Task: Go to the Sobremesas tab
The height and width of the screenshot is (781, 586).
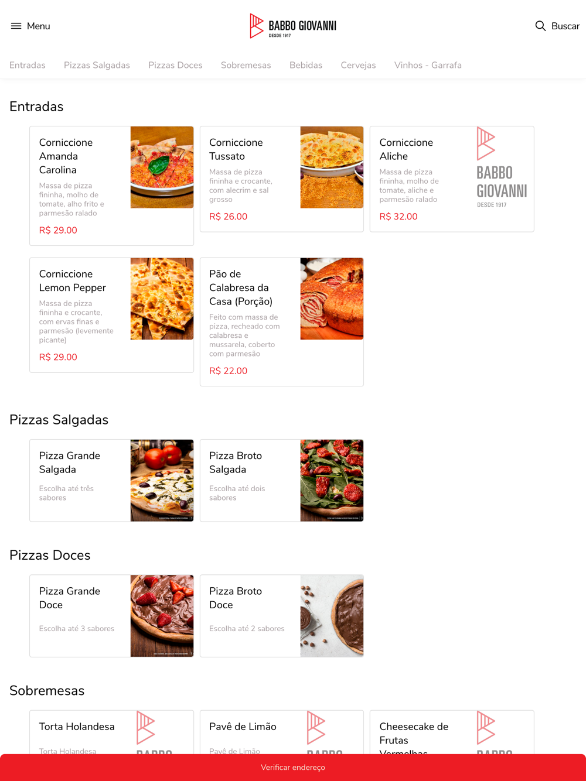Action: (x=246, y=65)
